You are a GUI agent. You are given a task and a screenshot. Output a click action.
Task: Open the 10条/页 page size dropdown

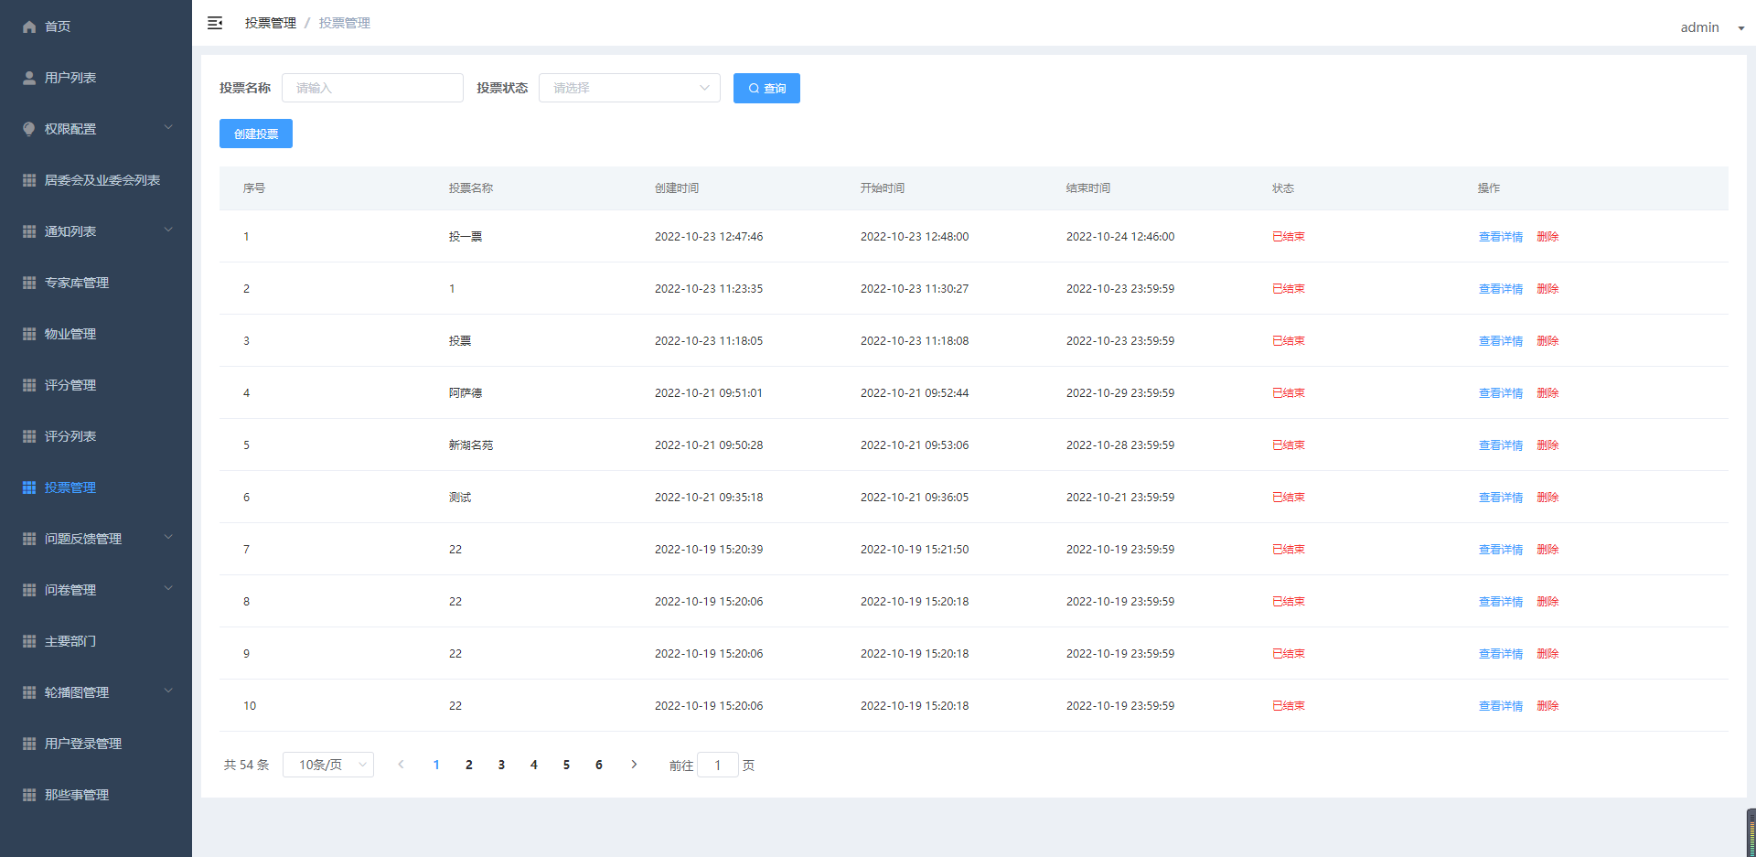pos(328,765)
